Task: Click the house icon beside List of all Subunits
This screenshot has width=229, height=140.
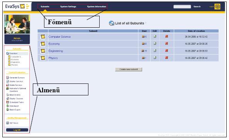Action: click(x=112, y=23)
